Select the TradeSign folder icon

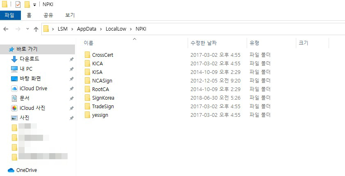pyautogui.click(x=87, y=107)
